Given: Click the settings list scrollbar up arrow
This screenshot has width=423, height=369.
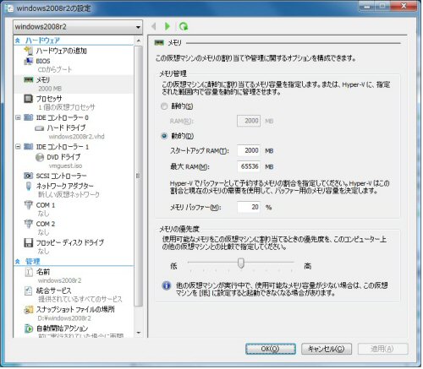Looking at the screenshot, I should [138, 41].
